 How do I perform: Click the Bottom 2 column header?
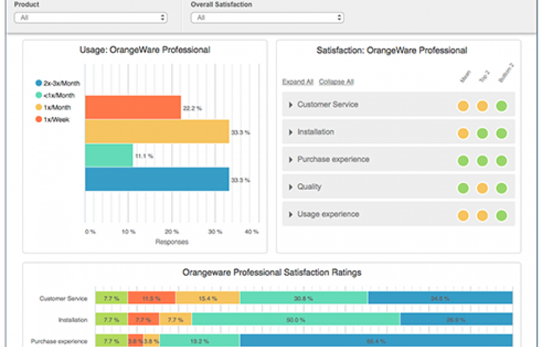[x=506, y=73]
